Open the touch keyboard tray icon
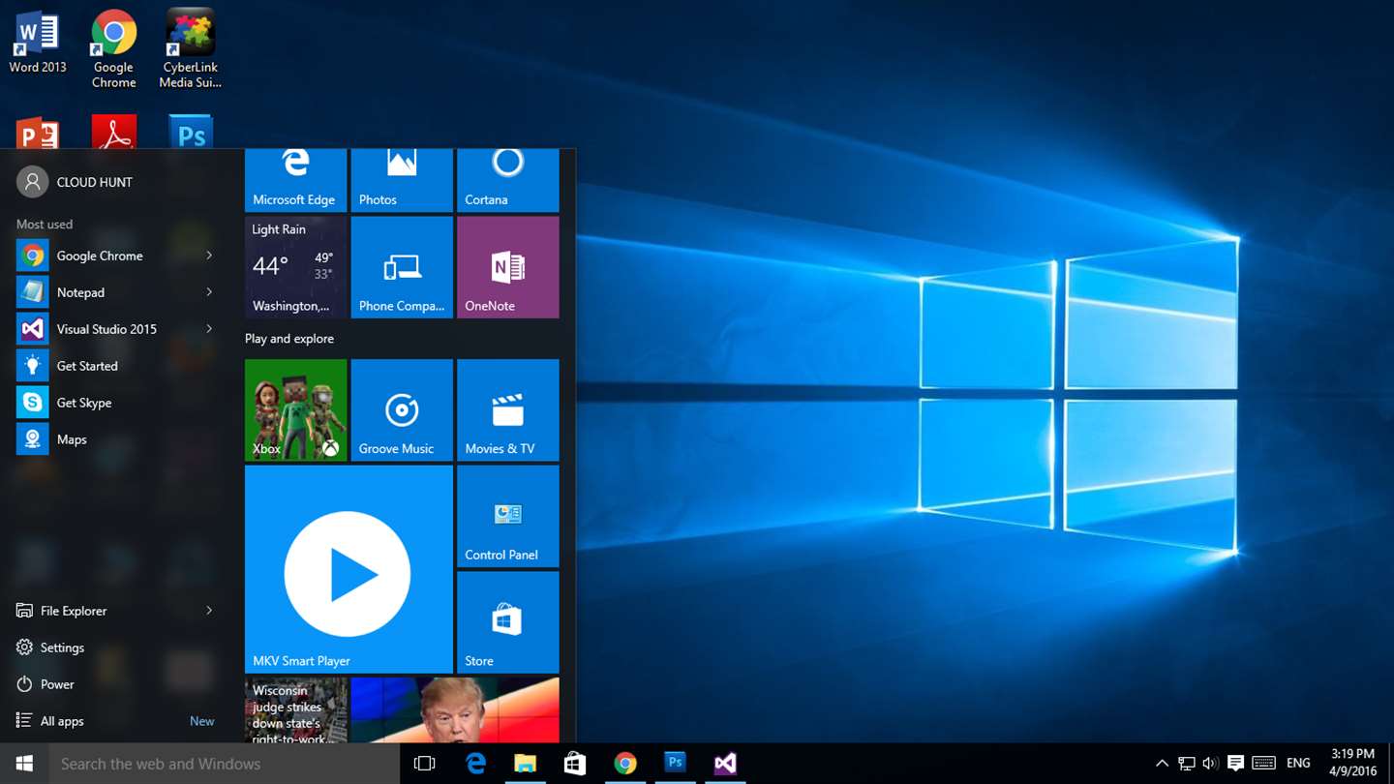This screenshot has height=784, width=1394. 1263,764
